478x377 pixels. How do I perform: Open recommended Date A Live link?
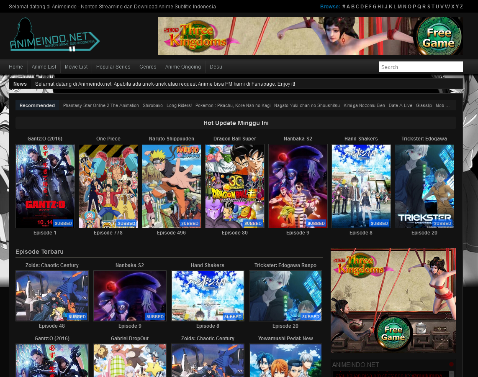(x=400, y=105)
